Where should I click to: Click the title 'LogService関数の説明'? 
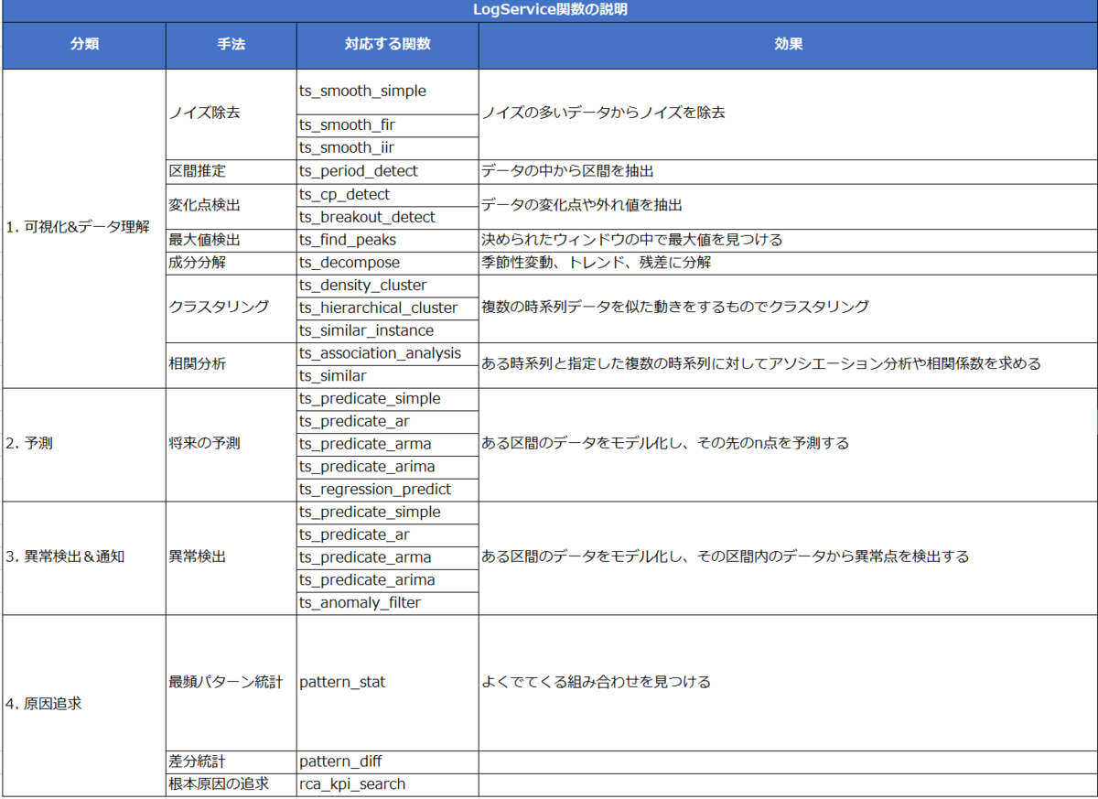pyautogui.click(x=549, y=10)
